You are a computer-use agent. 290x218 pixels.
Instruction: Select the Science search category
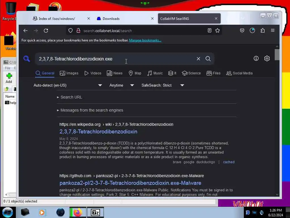tap(191, 73)
